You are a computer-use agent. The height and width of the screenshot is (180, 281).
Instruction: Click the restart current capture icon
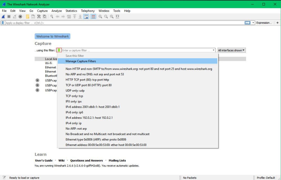[15, 17]
